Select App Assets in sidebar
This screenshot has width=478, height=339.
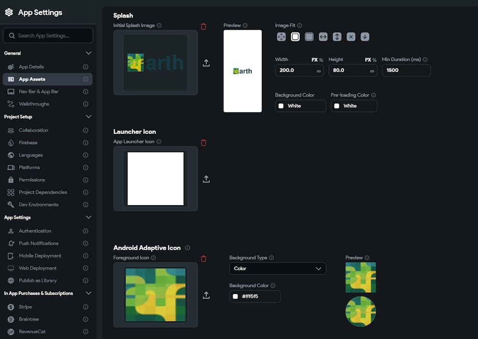pos(47,79)
